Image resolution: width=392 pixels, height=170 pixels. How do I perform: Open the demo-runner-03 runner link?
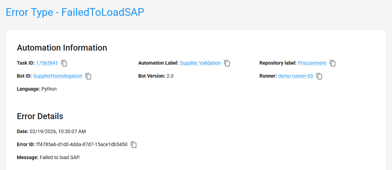pos(295,76)
